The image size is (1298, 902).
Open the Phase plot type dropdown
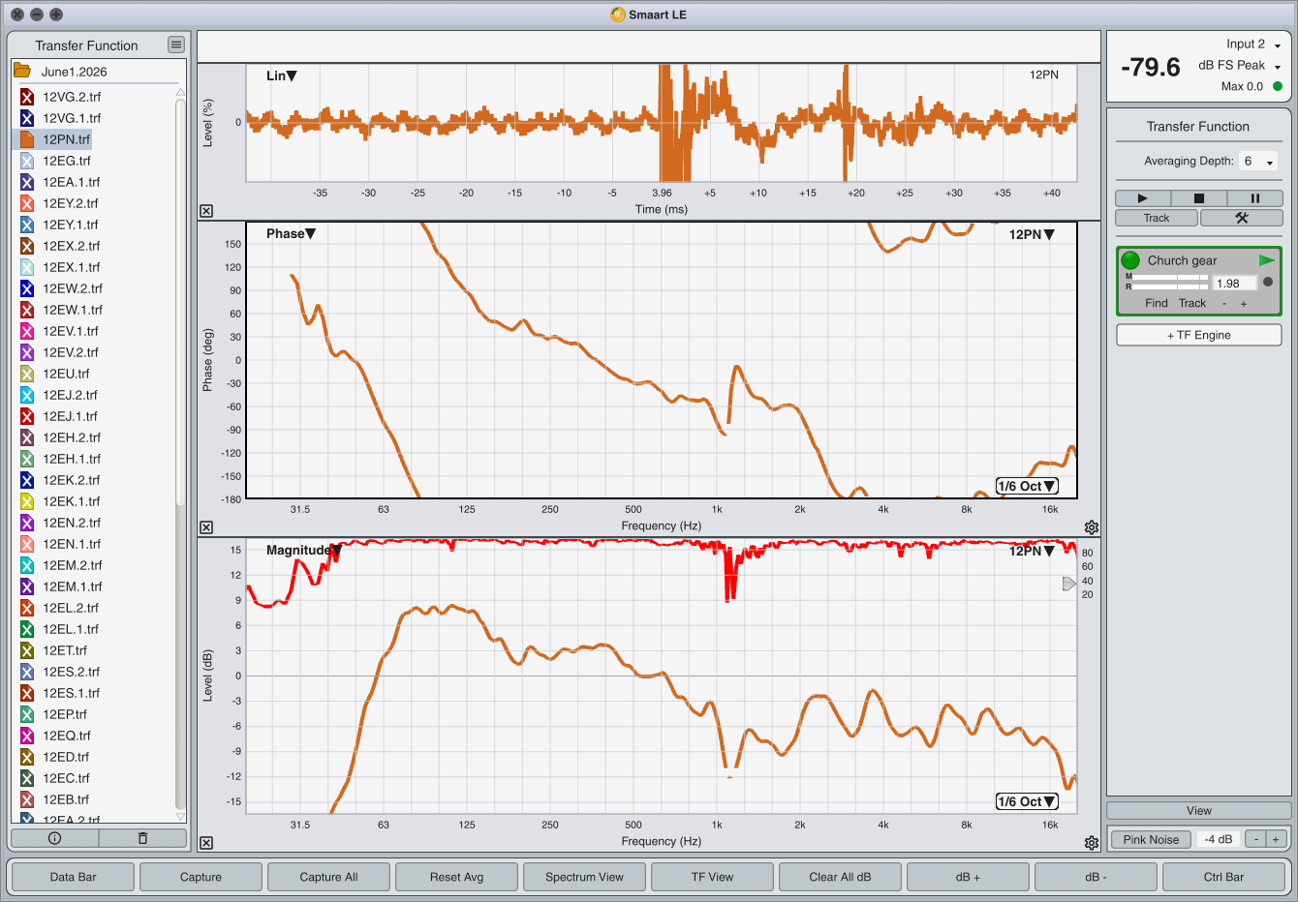pos(292,233)
